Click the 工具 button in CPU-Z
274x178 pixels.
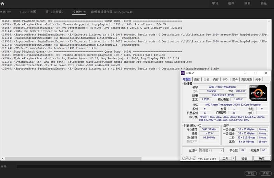pyautogui.click(x=225, y=158)
